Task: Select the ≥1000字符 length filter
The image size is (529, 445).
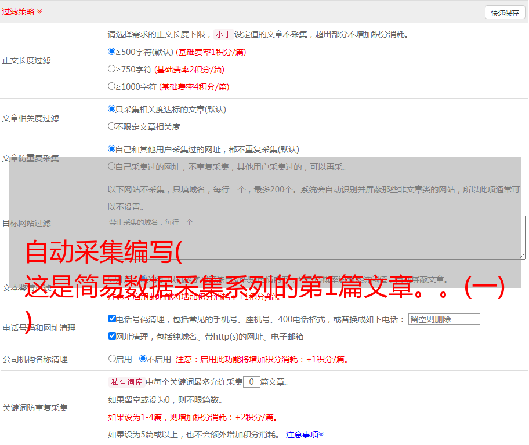Action: pyautogui.click(x=112, y=86)
